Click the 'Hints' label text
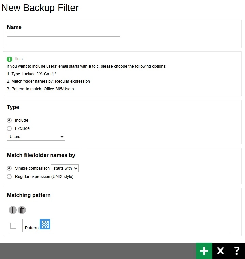The height and width of the screenshot is (259, 245). (x=18, y=59)
